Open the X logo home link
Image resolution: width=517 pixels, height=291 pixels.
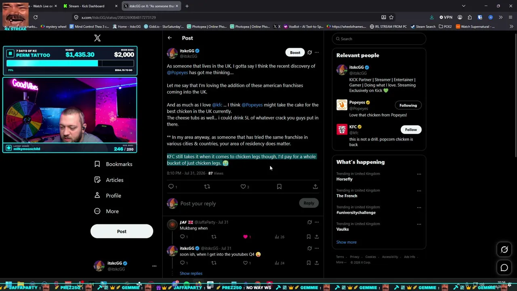[x=97, y=38]
